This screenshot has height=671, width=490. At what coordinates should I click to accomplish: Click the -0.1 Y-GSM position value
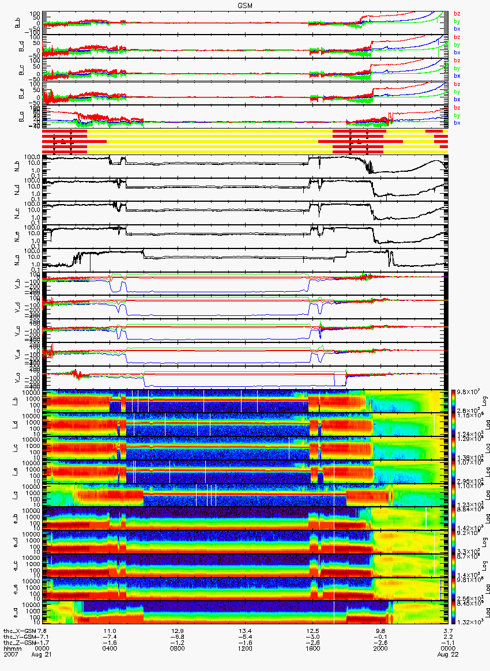click(380, 637)
